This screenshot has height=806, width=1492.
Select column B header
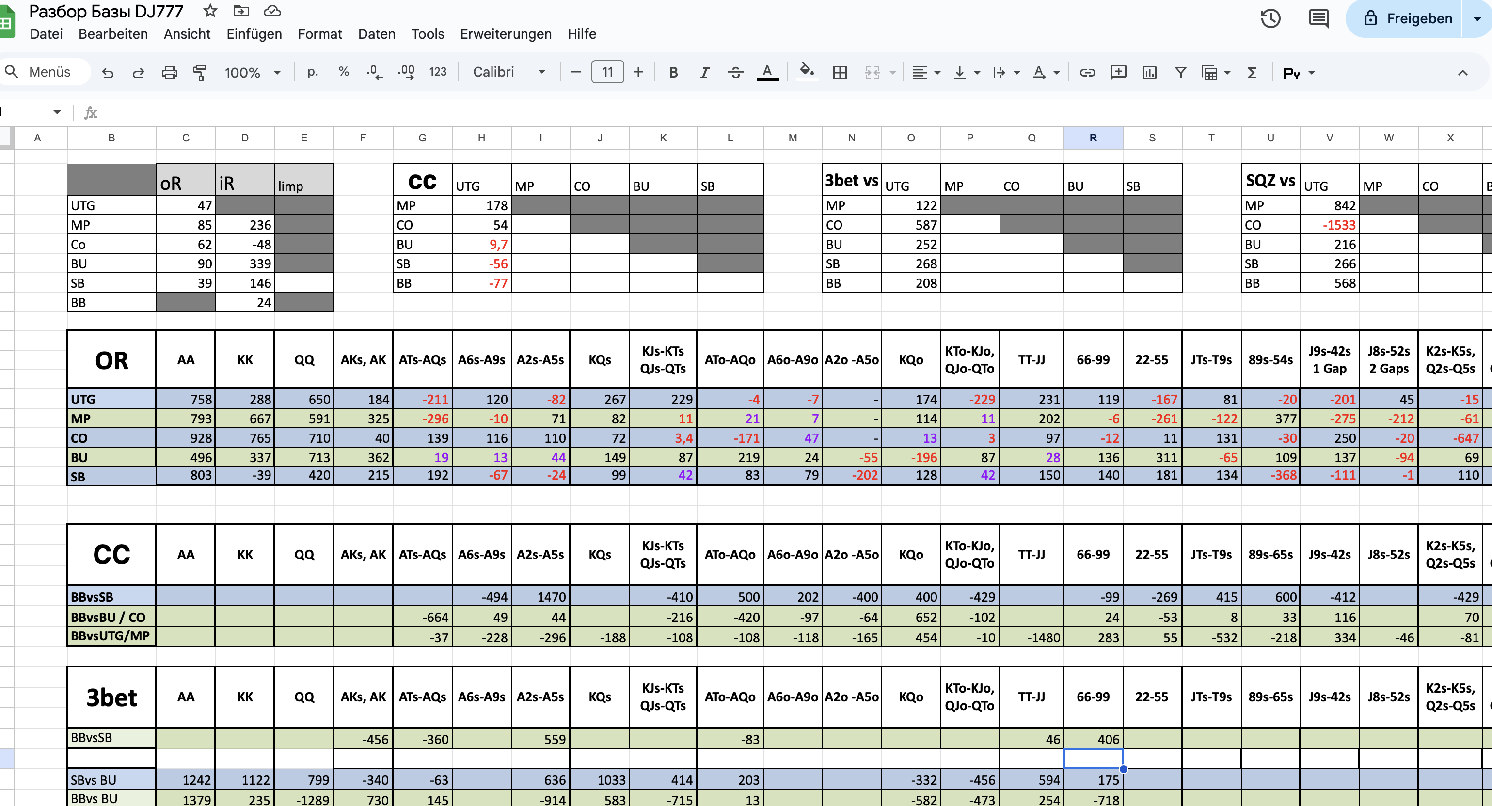coord(111,138)
